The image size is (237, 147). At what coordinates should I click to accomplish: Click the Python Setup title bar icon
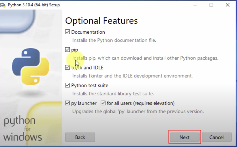pos(3,5)
